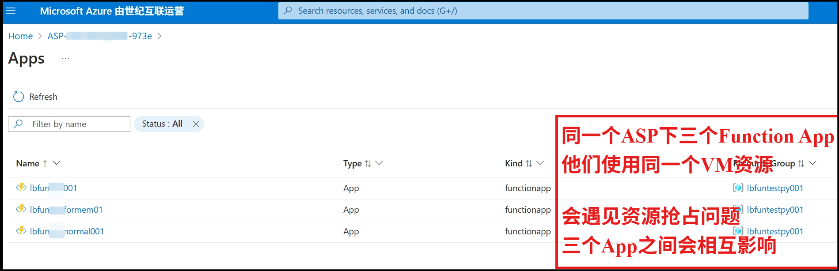
Task: Open the Azure portal hamburger menu
Action: point(11,11)
